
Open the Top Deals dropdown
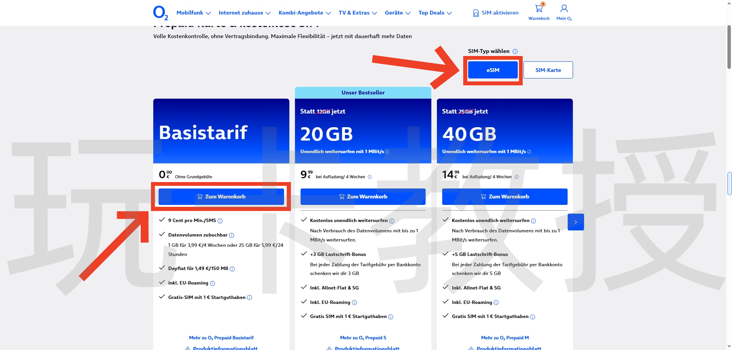point(435,13)
